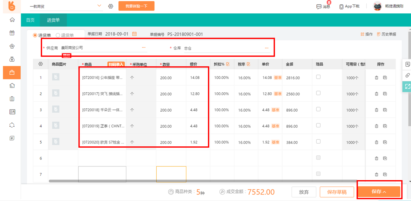Click the 我要体验一下 button
Viewport: 411px width, 201px height.
[x=136, y=6]
